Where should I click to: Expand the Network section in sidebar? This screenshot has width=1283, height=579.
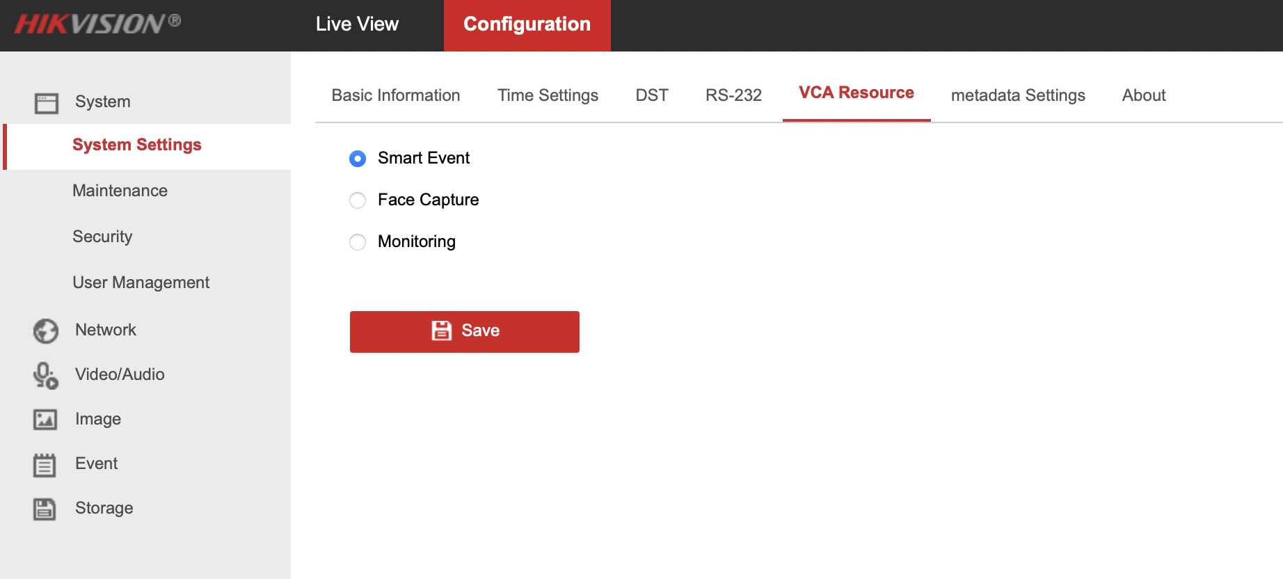(106, 330)
